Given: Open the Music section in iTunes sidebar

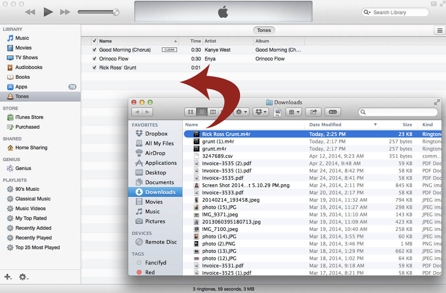Looking at the screenshot, I should click(x=22, y=38).
